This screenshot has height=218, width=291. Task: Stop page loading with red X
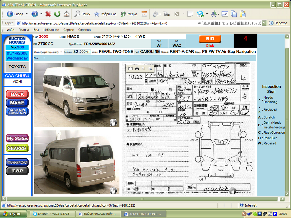click(x=48, y=14)
